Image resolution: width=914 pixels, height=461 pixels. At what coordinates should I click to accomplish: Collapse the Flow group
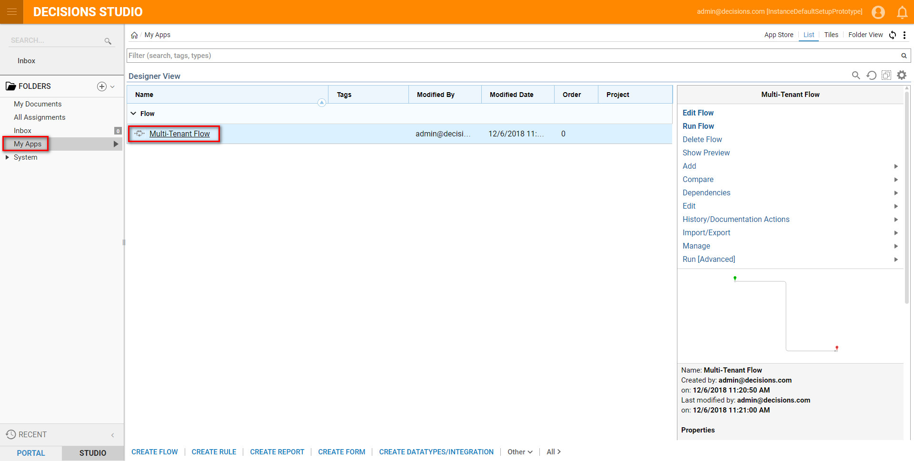133,114
